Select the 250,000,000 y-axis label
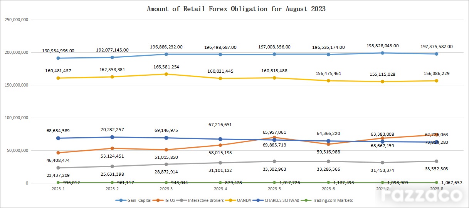This screenshot has height=208, width=469. pyautogui.click(x=16, y=20)
